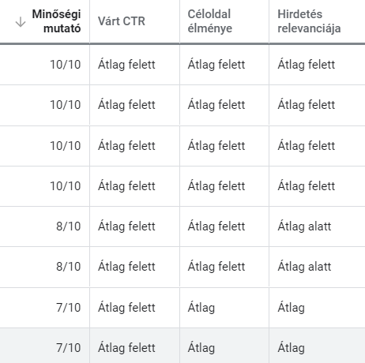Select Várt CTR Átlag felett in the highlighted row

pyautogui.click(x=126, y=348)
